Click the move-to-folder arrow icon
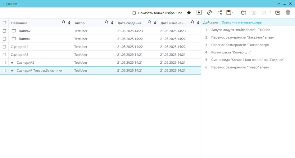This screenshot has height=158, width=295. click(278, 13)
